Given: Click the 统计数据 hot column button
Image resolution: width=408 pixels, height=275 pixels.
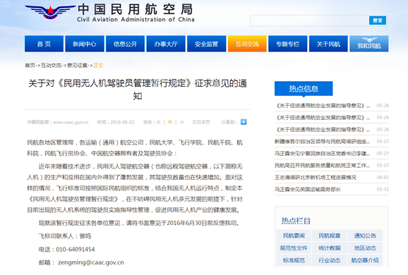Looking at the screenshot, I should point(330,248).
